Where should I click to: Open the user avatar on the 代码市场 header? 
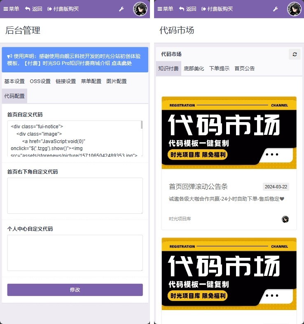pyautogui.click(x=294, y=9)
